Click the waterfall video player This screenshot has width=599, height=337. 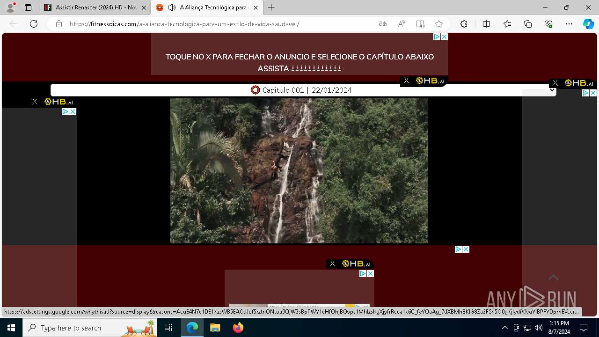[x=299, y=171]
